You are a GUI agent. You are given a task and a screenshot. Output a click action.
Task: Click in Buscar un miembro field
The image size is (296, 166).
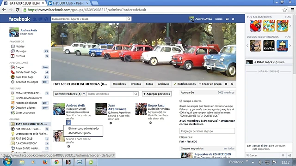(110, 94)
